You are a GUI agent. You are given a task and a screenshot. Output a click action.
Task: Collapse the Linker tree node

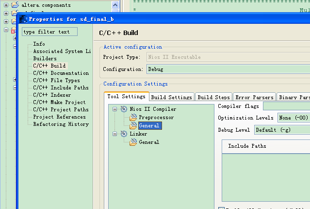click(x=114, y=134)
